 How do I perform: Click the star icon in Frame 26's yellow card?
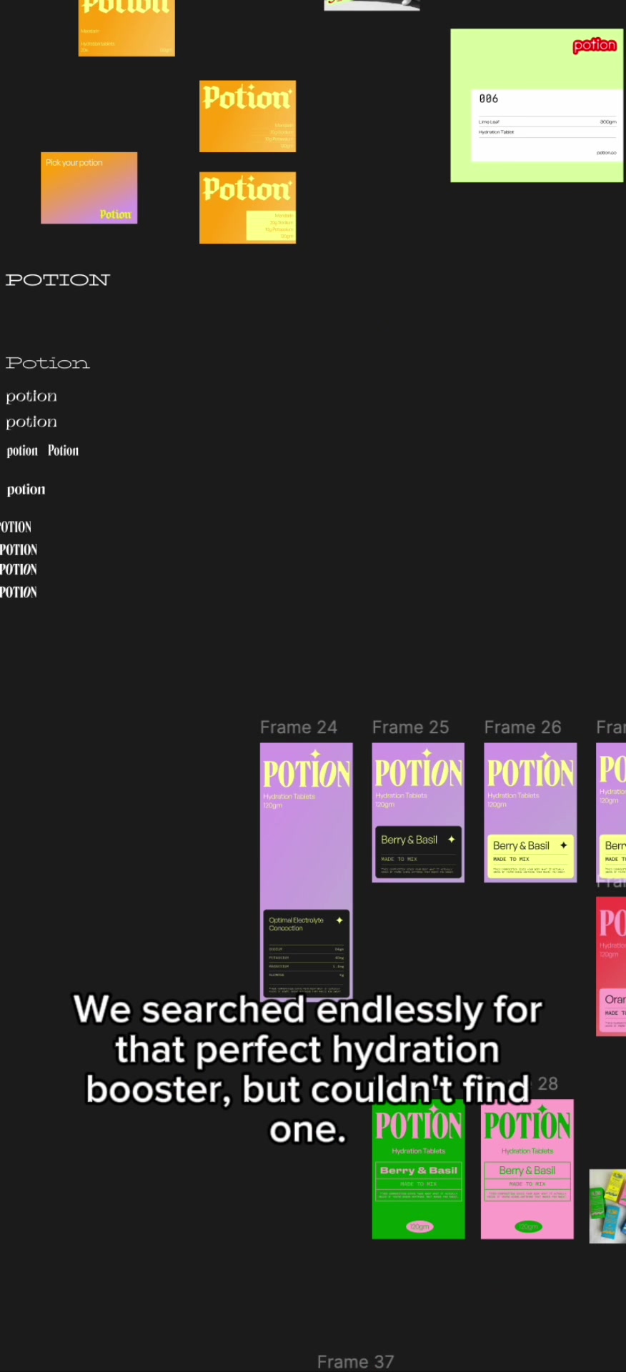[x=563, y=845]
